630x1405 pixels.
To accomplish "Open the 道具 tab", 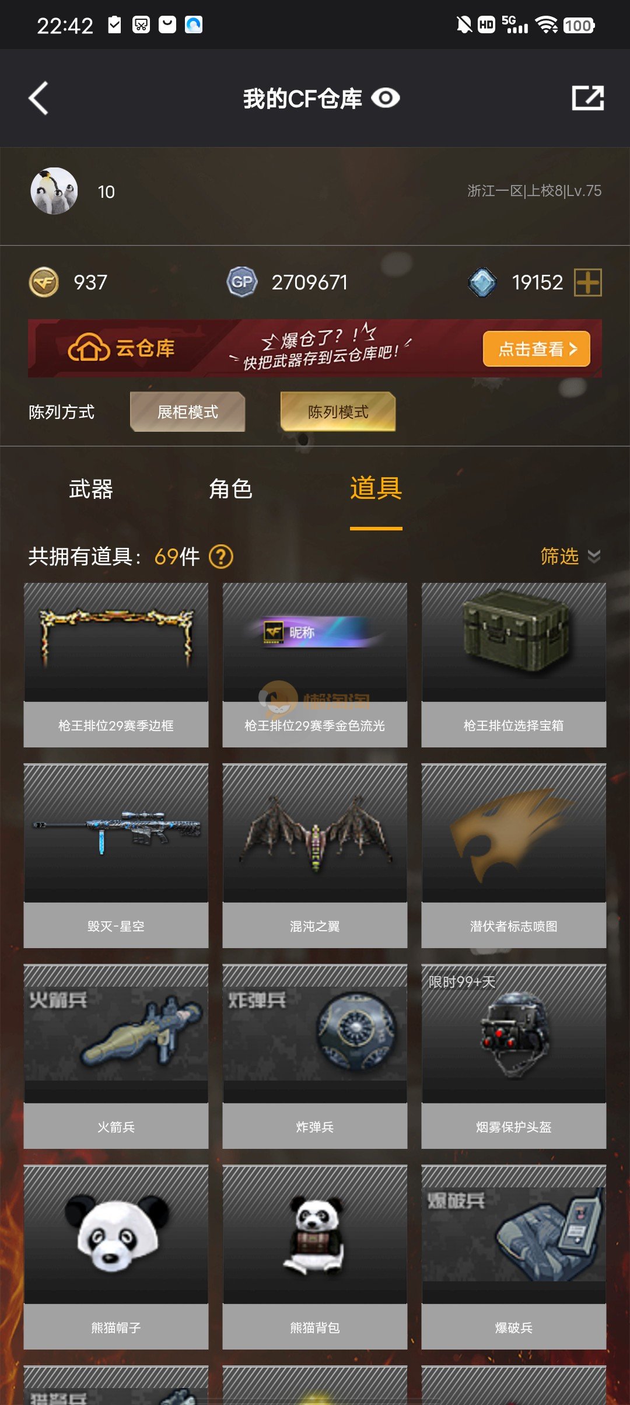I will point(376,489).
